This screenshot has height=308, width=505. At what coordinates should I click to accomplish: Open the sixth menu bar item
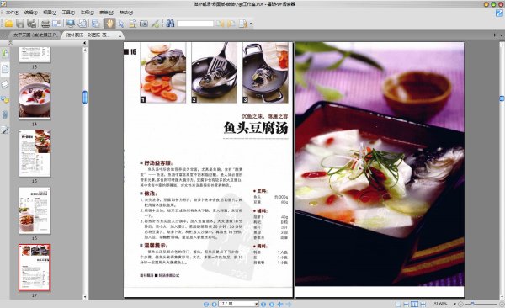point(107,13)
